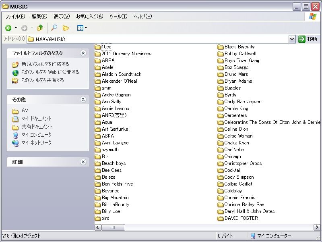
Task: Select the Christopher Cross folder name
Action: click(x=243, y=163)
